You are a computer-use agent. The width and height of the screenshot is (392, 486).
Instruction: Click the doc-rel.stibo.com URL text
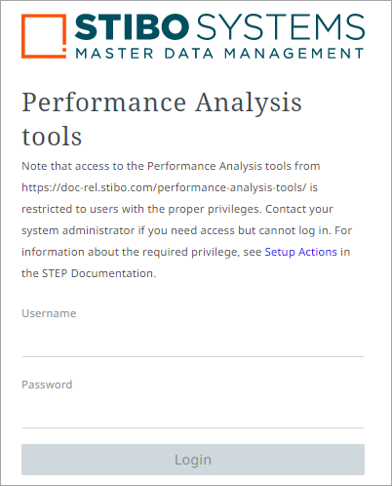(164, 187)
